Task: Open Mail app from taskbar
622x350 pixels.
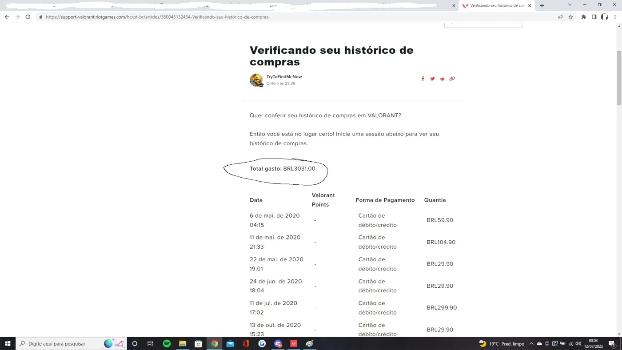Action: click(230, 343)
